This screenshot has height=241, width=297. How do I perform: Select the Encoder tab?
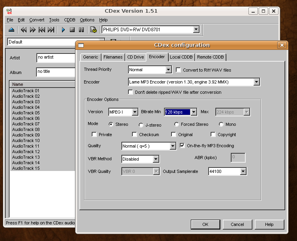[157, 57]
